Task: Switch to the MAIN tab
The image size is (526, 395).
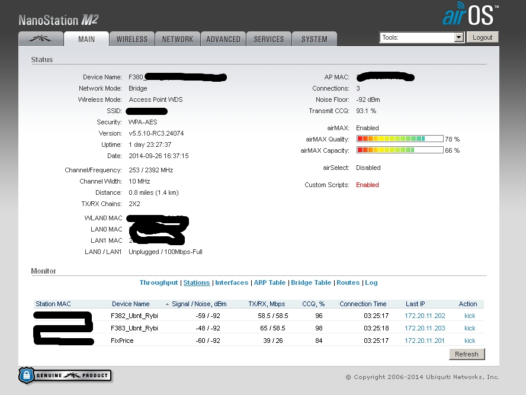Action: point(86,39)
